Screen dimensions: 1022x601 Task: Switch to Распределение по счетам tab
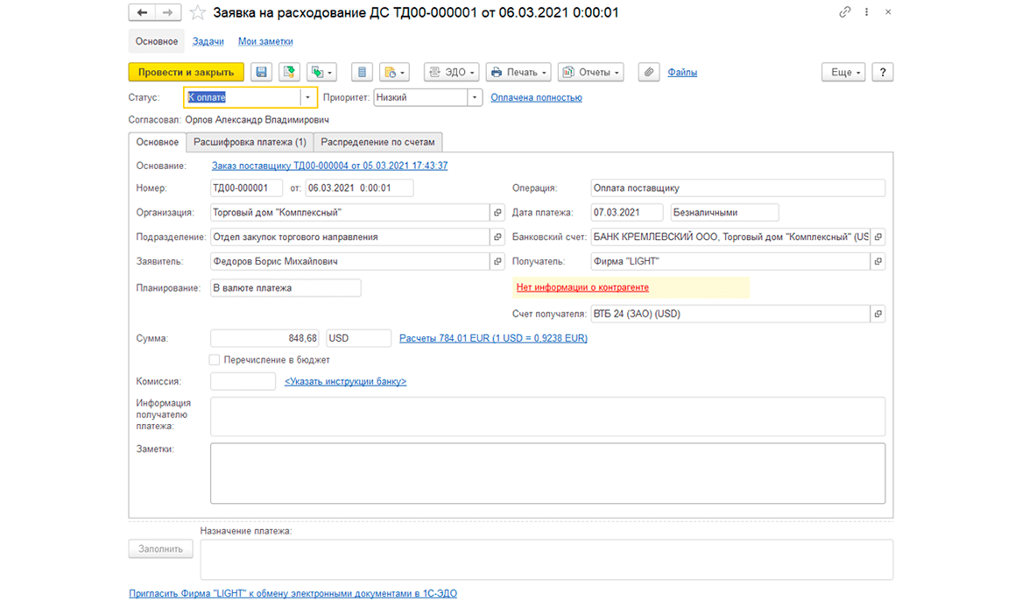377,142
